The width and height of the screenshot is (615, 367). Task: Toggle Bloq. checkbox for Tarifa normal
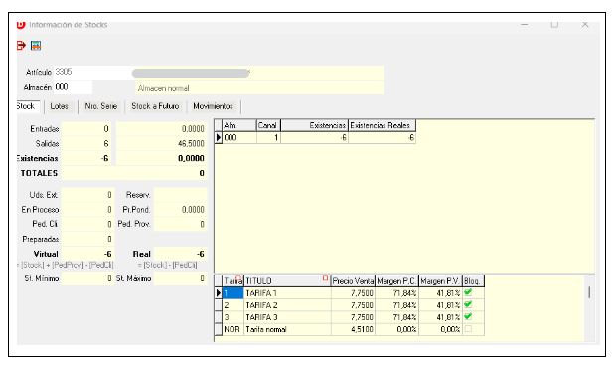468,329
